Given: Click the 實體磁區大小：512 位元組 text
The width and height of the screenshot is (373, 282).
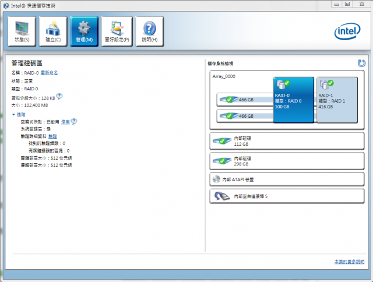Looking at the screenshot, I should (x=46, y=158).
